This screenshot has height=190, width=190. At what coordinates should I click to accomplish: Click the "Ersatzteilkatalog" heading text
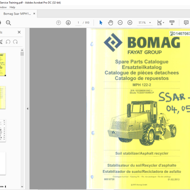[142, 67]
